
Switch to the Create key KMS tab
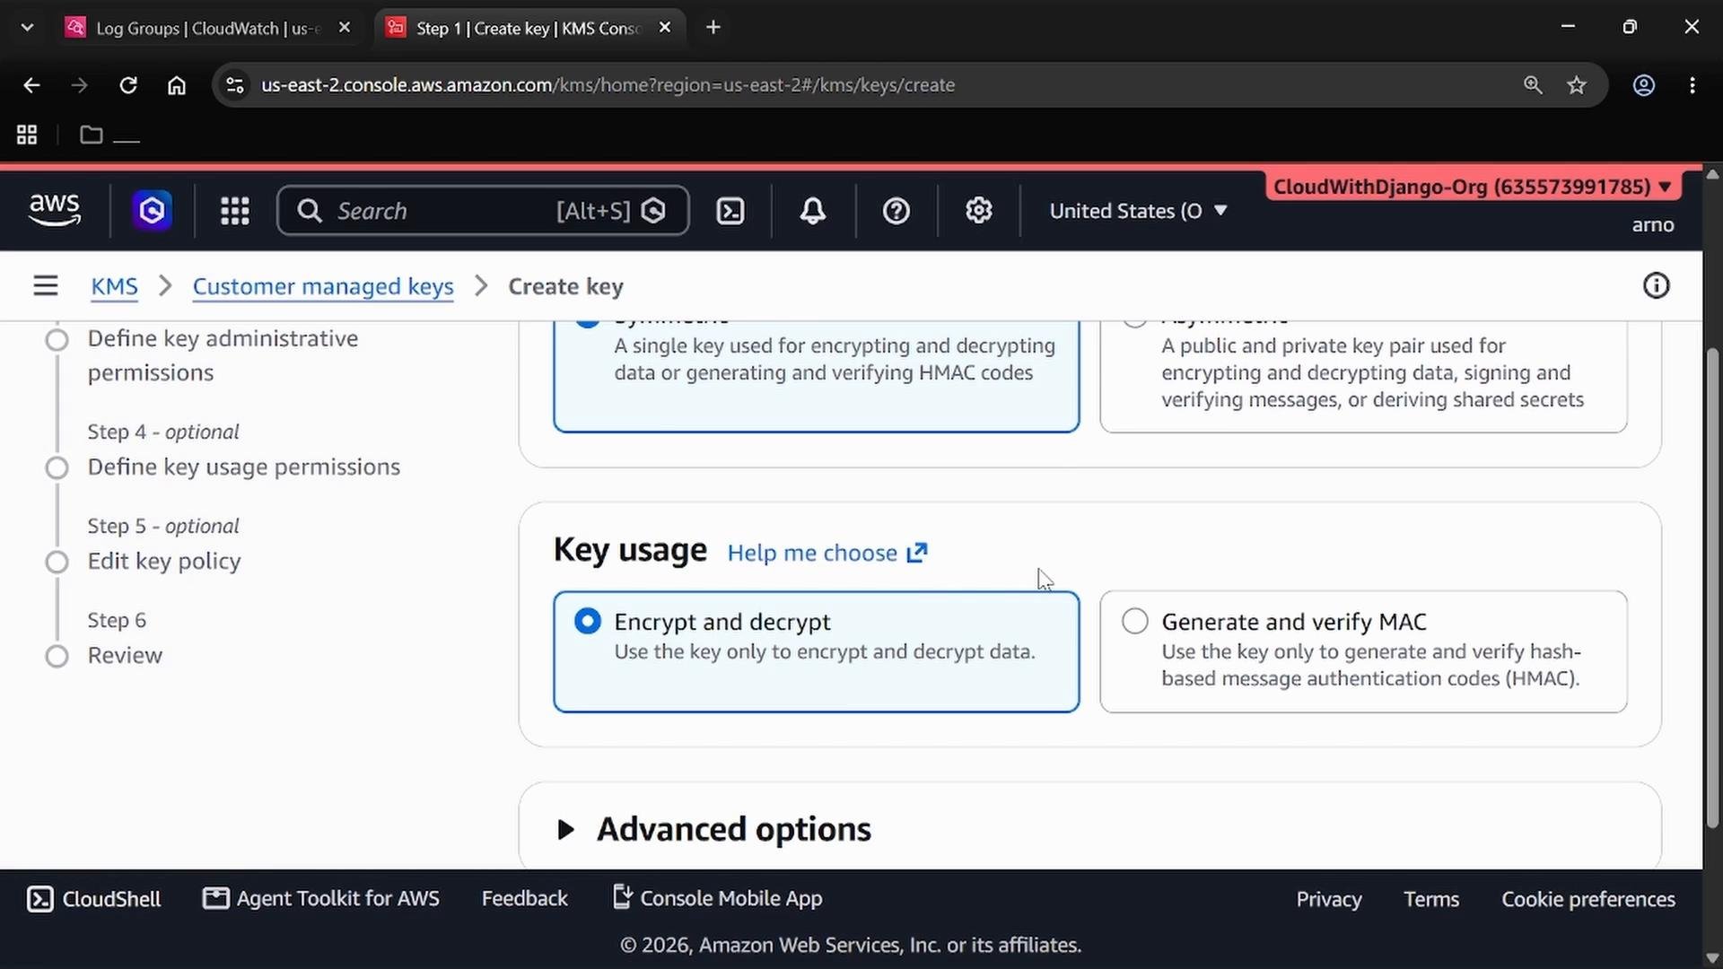coord(529,28)
